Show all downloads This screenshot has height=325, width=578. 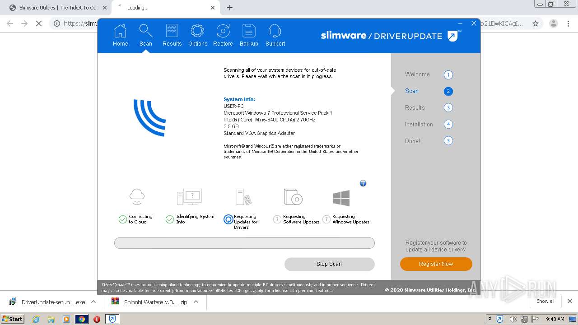coord(545,301)
